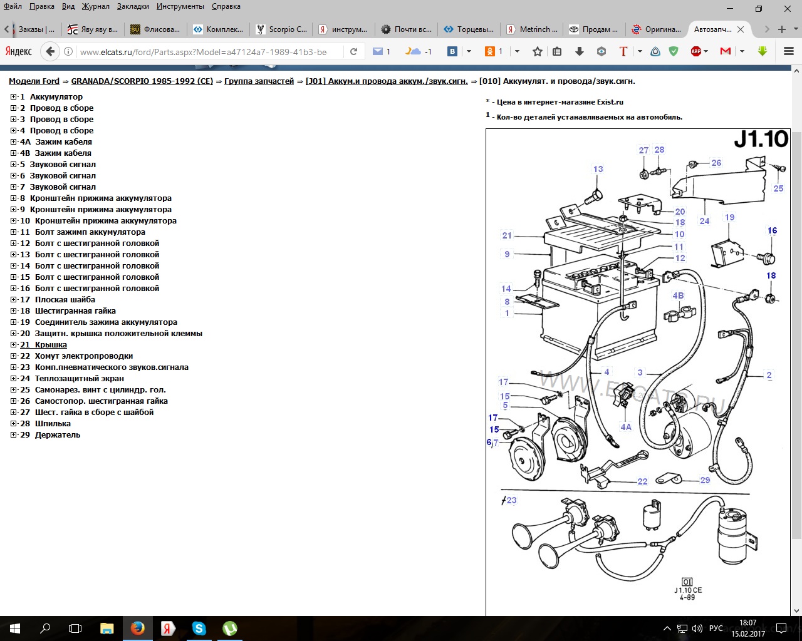The height and width of the screenshot is (641, 802).
Task: Expand item 1 Аккумулятор
Action: [13, 96]
